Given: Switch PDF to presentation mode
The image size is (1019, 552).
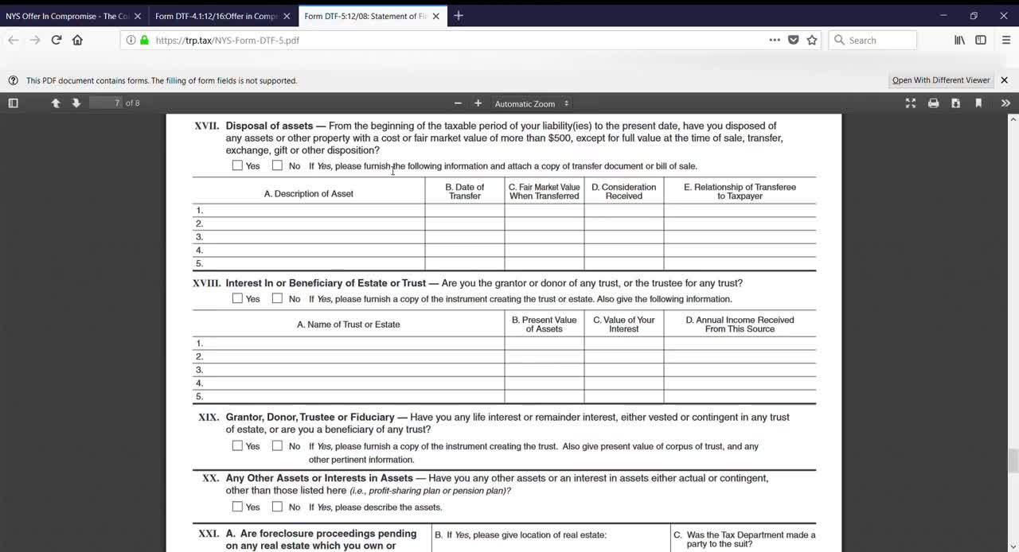Looking at the screenshot, I should coord(911,103).
